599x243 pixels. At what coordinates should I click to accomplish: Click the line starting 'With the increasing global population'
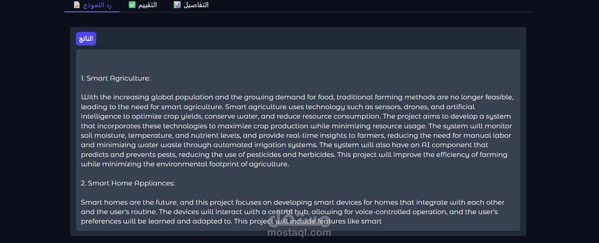click(297, 97)
